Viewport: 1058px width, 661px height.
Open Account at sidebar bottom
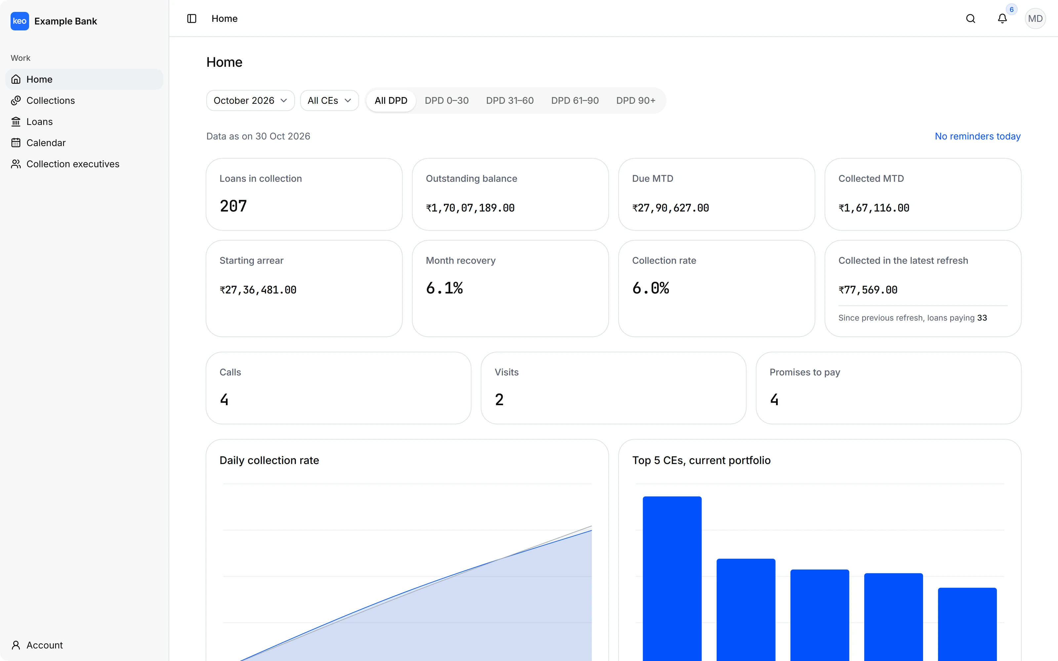[84, 645]
